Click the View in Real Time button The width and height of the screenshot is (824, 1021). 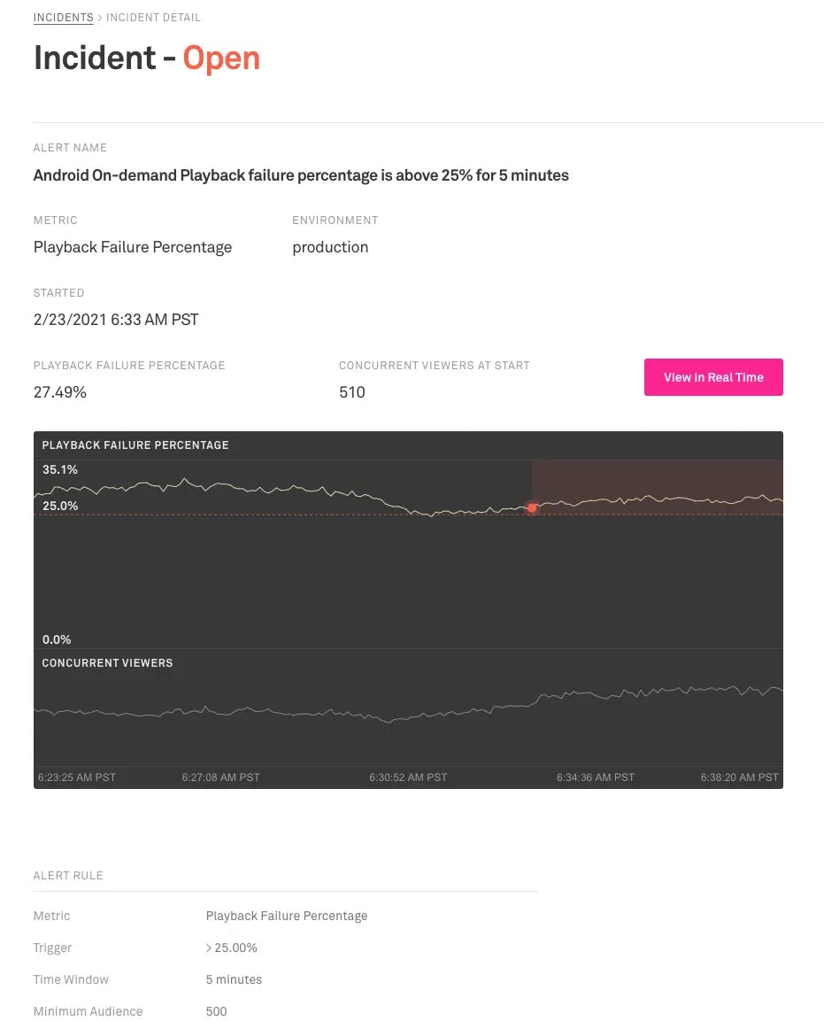pos(713,377)
